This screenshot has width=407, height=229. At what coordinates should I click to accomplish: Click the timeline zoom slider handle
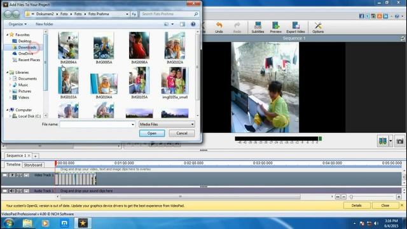351,197
